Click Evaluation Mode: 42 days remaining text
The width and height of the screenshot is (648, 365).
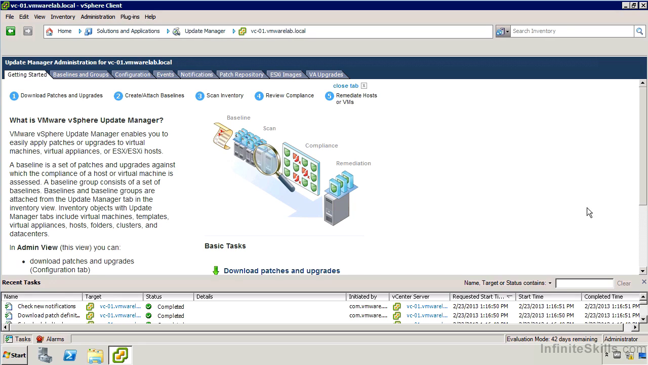pos(552,339)
